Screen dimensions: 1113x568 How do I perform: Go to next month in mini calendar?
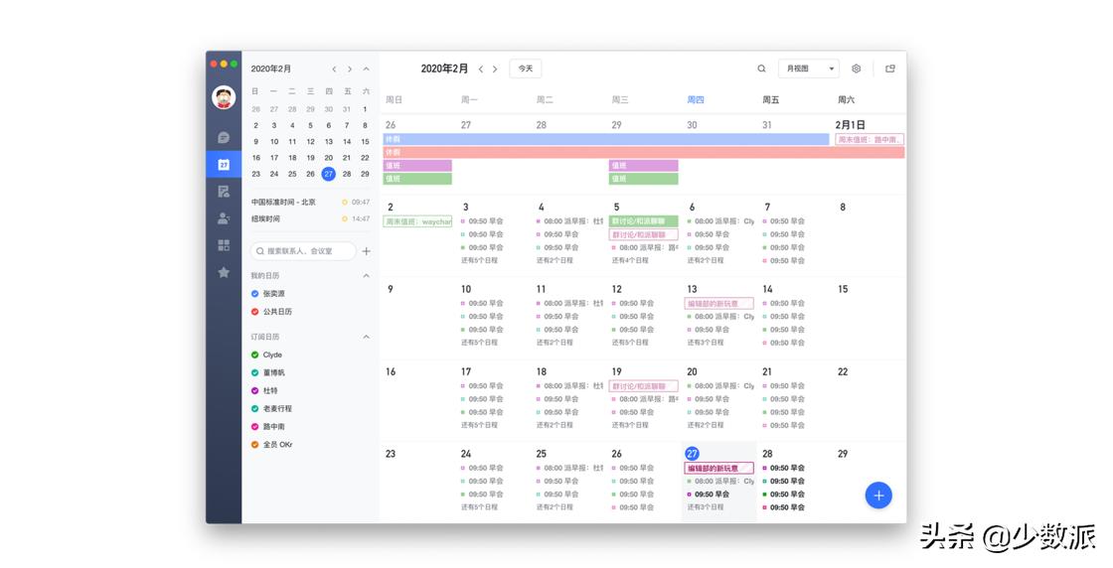point(350,70)
